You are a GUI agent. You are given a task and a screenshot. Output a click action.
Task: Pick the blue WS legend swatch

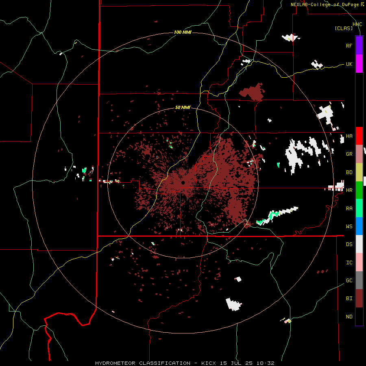(359, 226)
